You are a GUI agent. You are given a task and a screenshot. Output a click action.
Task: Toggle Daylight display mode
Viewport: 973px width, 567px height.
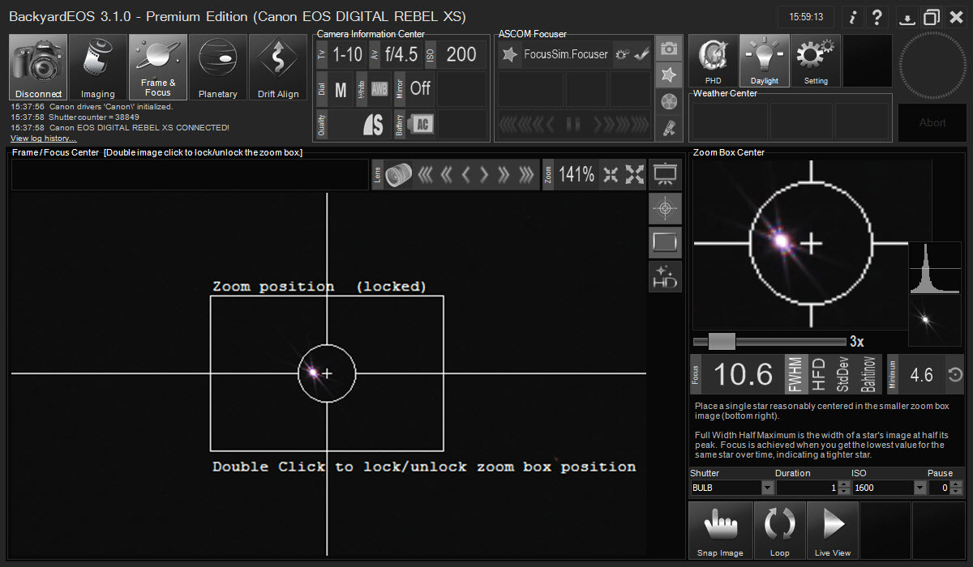[764, 61]
